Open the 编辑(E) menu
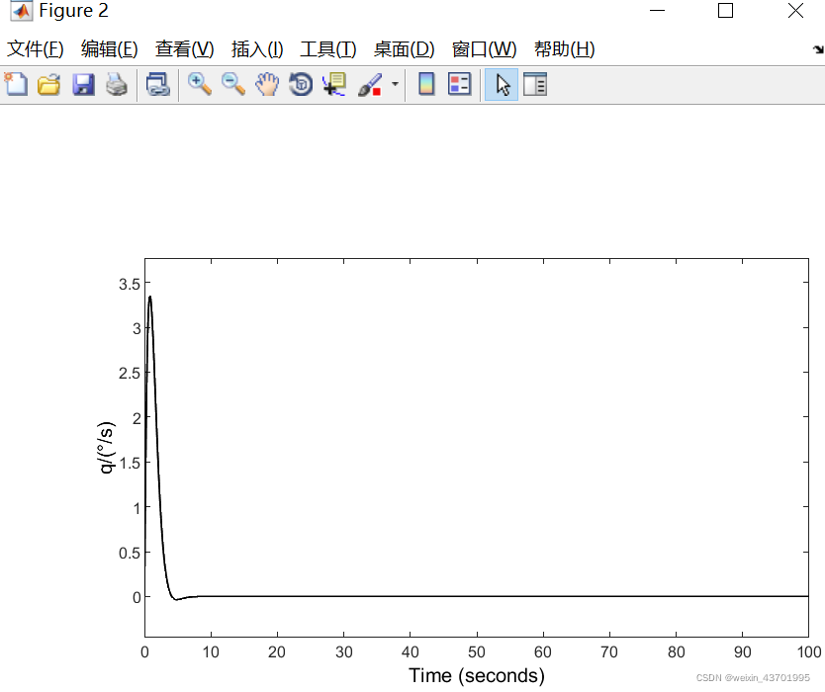825x692 pixels. [x=110, y=48]
